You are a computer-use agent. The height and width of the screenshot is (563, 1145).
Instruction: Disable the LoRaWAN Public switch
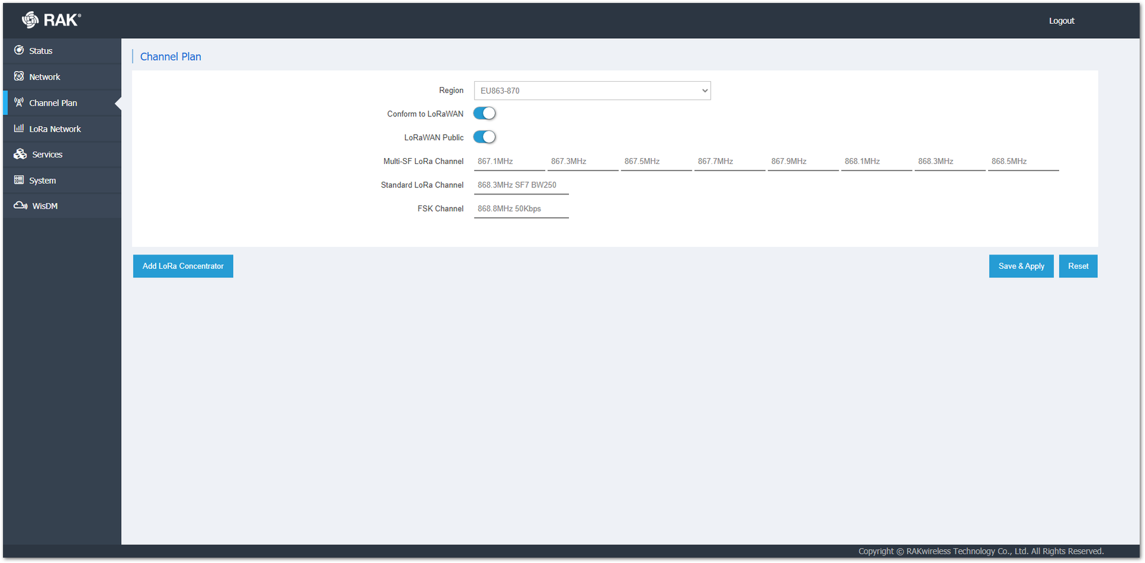pyautogui.click(x=484, y=137)
